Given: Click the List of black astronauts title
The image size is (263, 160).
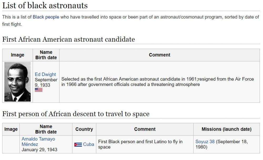Looking at the screenshot, I should [45, 6].
